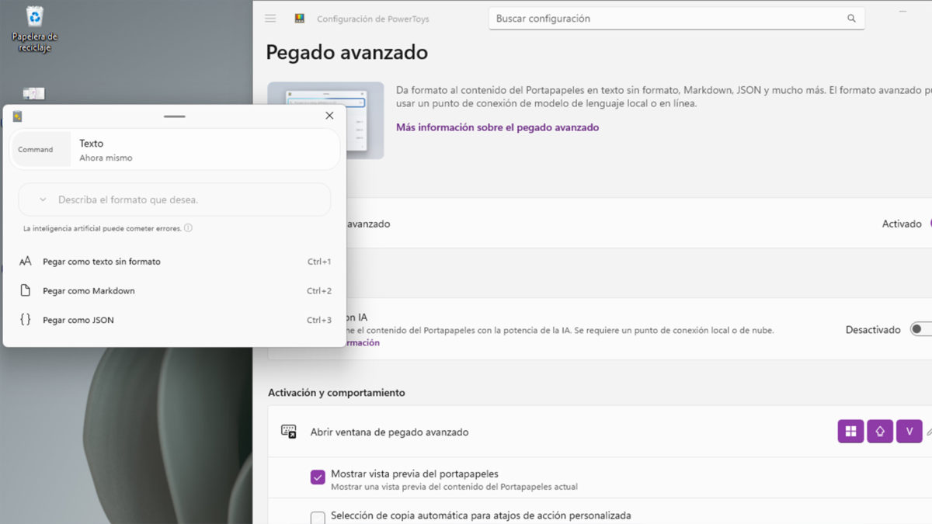The image size is (932, 524).
Task: Click the Pegado avanzado page title
Action: pyautogui.click(x=346, y=52)
